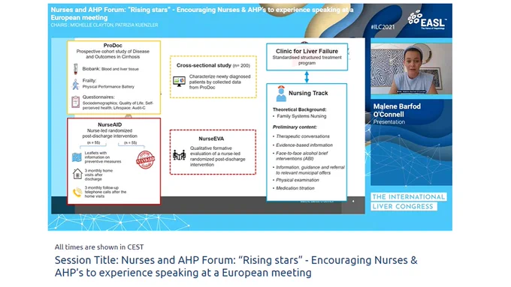This screenshot has width=511, height=287.
Task: Click the 'Evidence-based information' bullet
Action: click(304, 145)
